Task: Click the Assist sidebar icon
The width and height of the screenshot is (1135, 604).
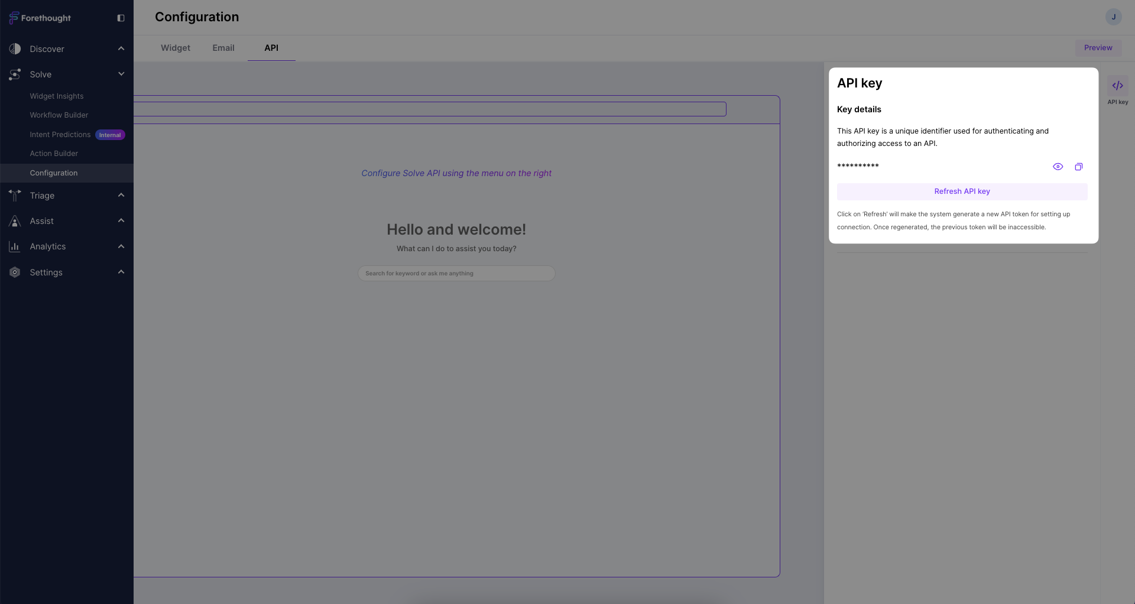Action: pyautogui.click(x=15, y=221)
